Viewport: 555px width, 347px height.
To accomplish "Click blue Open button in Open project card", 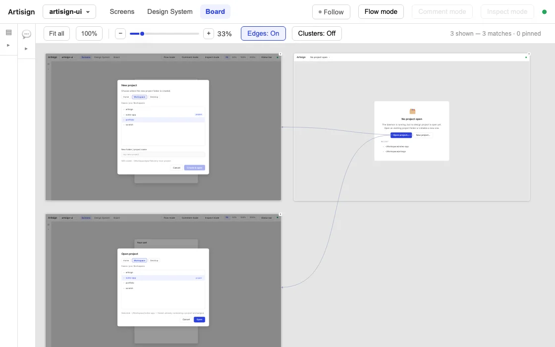I will tap(199, 319).
